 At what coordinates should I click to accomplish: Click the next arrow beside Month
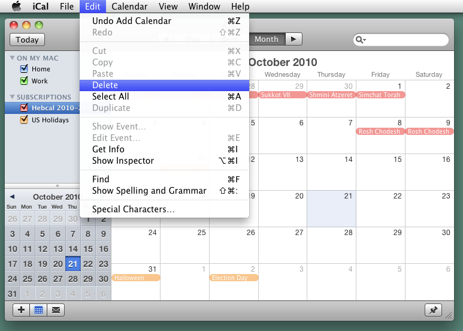point(293,39)
